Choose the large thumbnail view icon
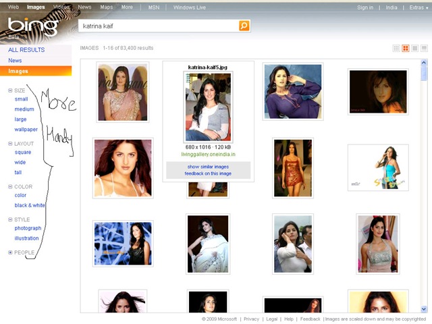432x324 pixels. point(414,49)
